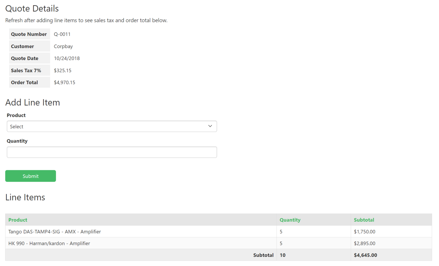Click the chevron arrow in Product dropdown
This screenshot has width=439, height=266.
click(210, 126)
